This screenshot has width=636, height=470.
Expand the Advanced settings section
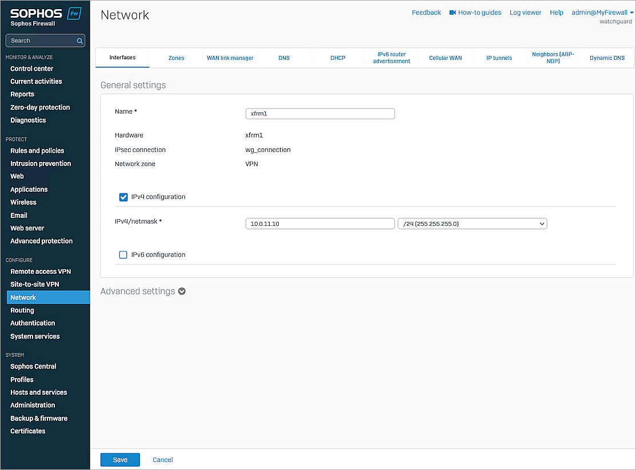click(x=182, y=291)
